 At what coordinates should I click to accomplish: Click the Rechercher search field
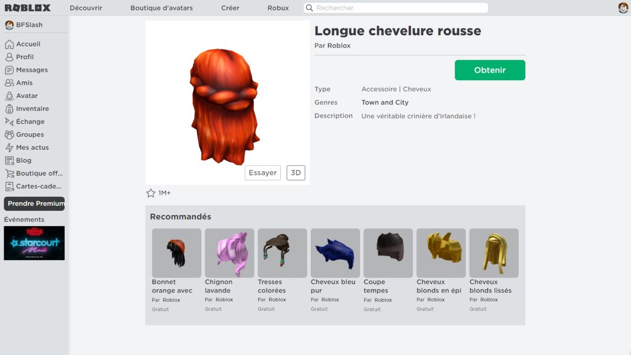click(394, 7)
